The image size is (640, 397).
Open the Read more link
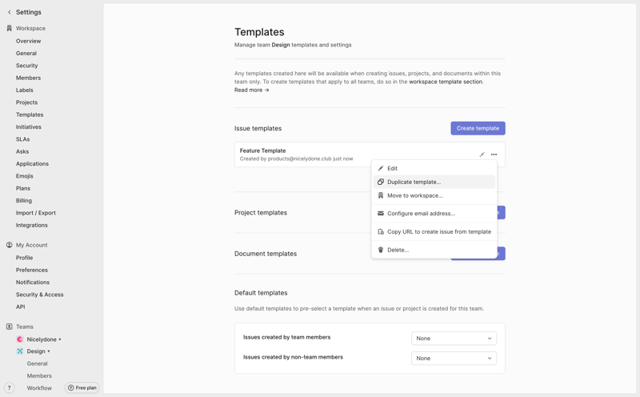pos(251,90)
